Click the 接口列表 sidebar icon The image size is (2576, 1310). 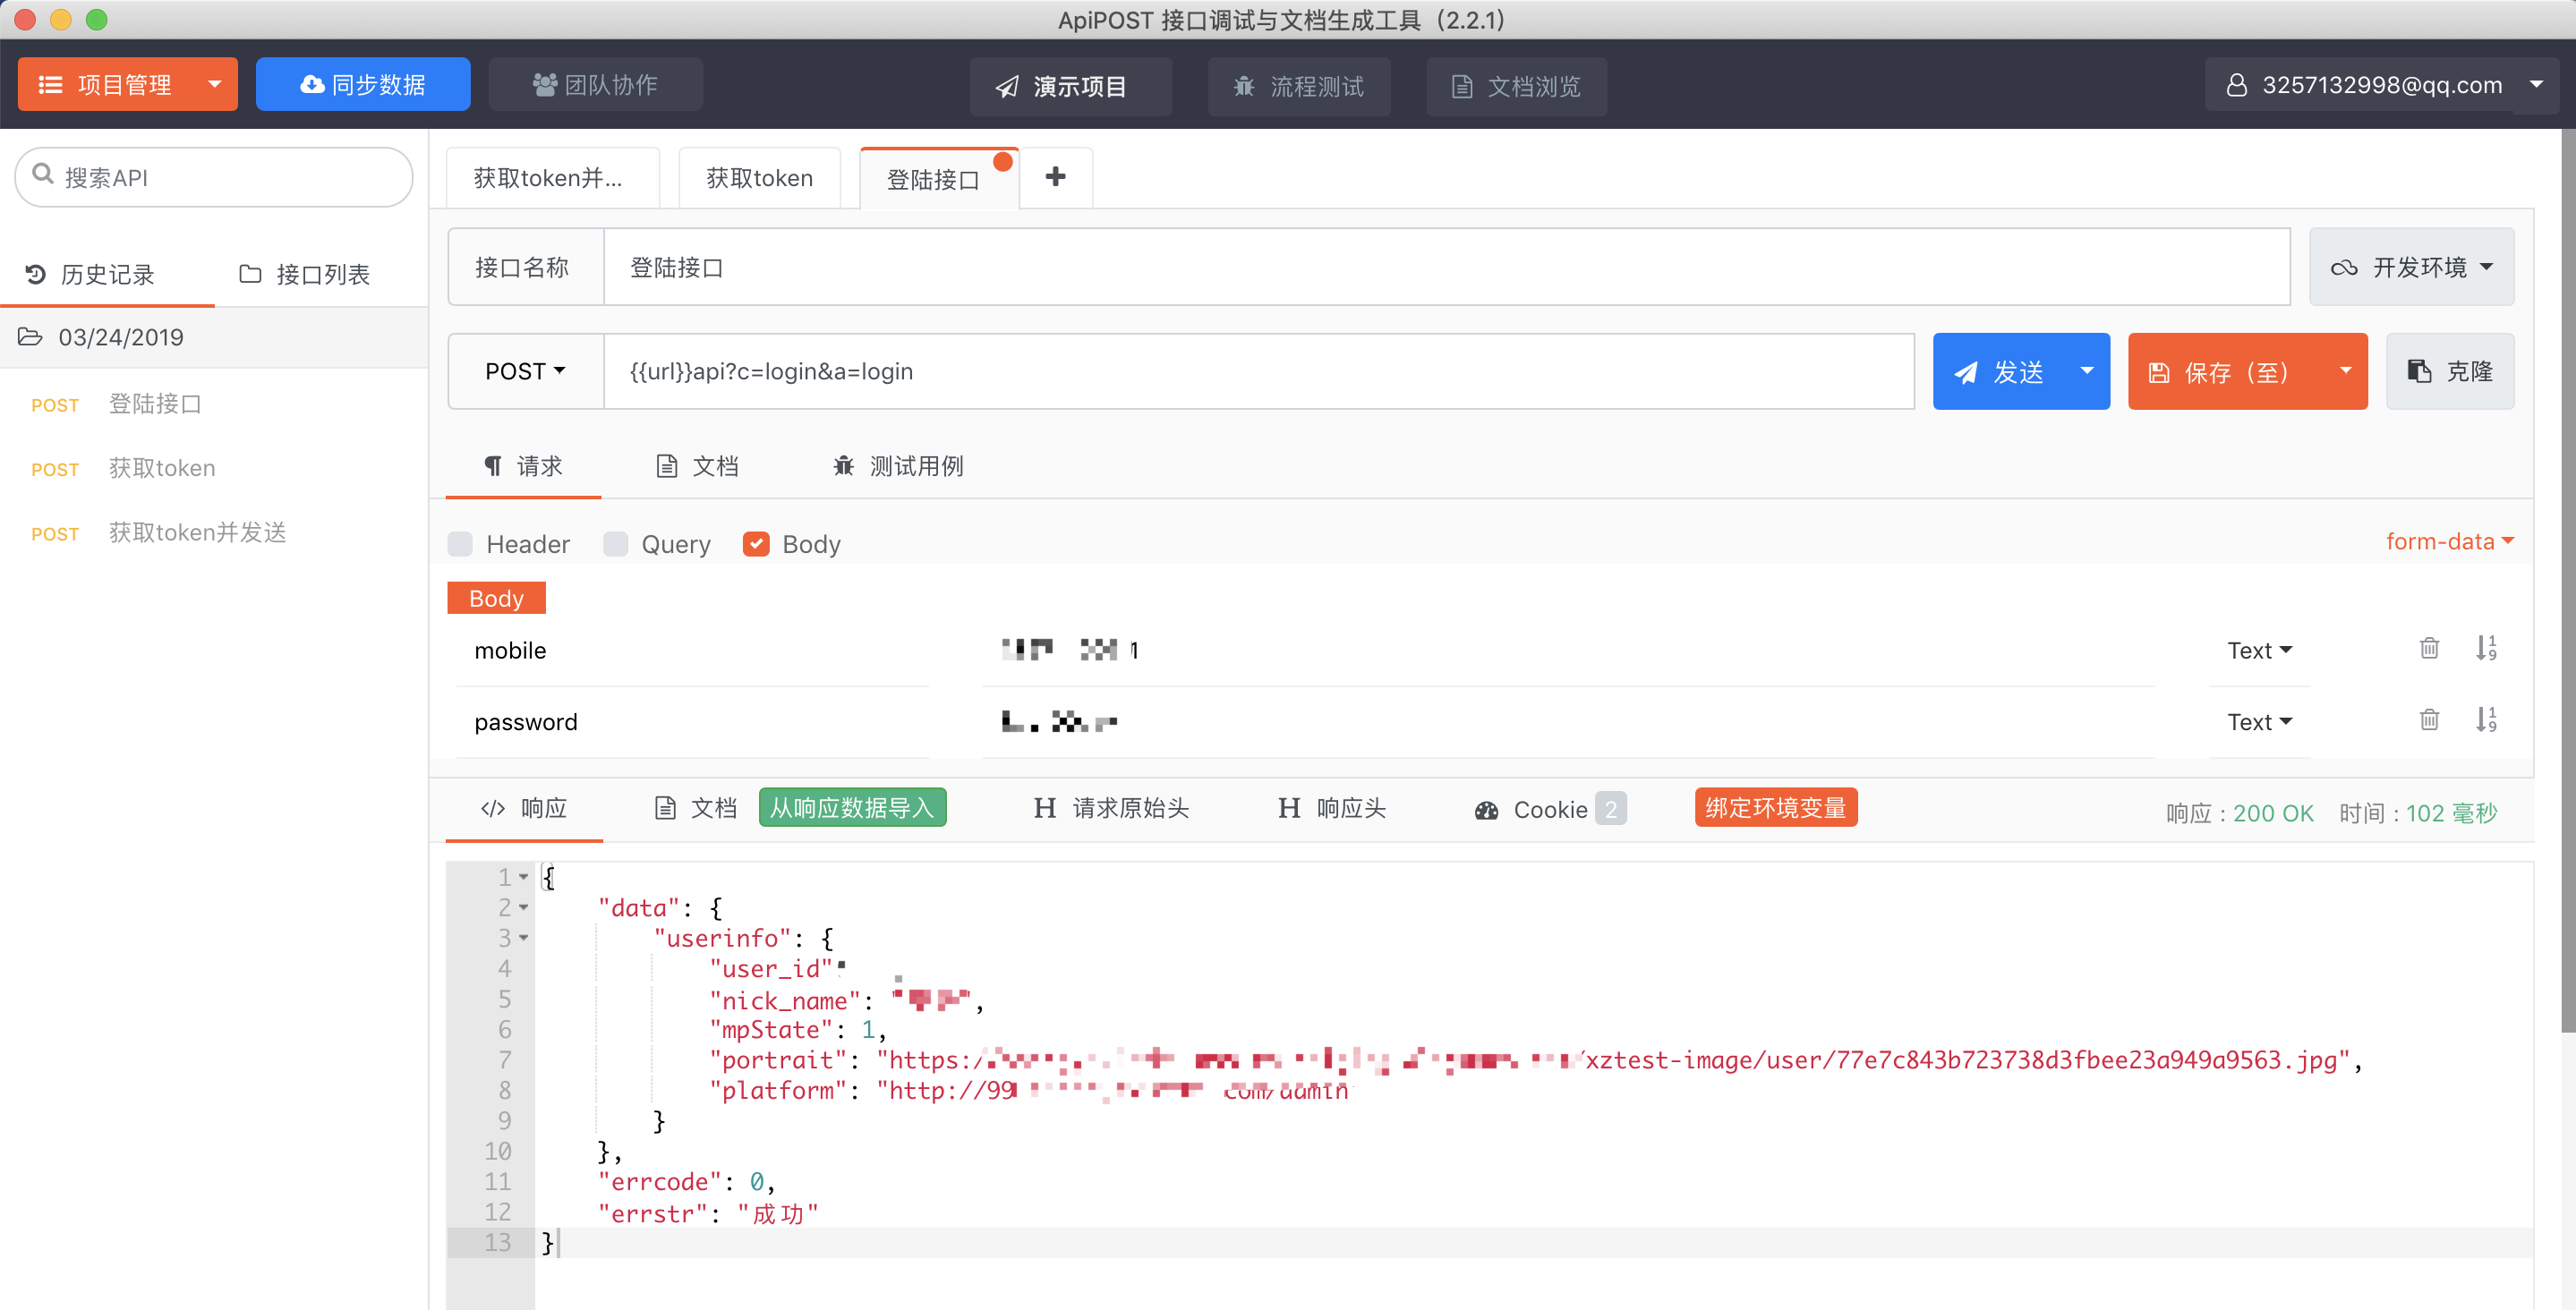coord(303,272)
